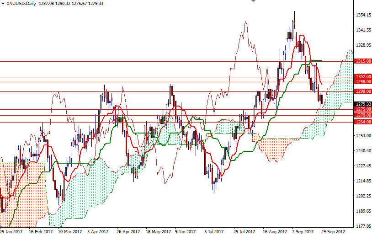Viewport: 372px width, 235px height.
Task: Click the triangle arrow beside XAUUSD,Daily
Action: [x=3, y=4]
